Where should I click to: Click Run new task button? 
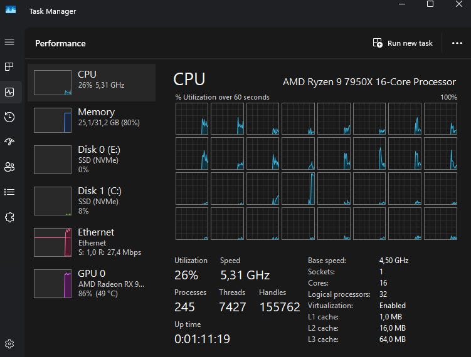403,43
